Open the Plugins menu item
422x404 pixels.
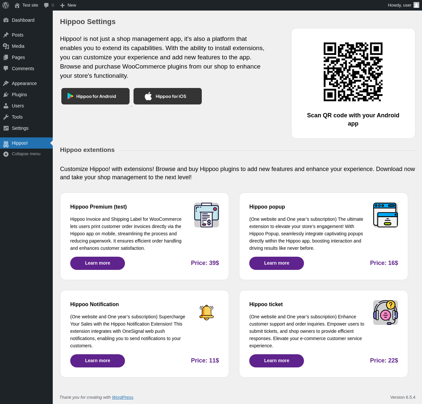(19, 95)
